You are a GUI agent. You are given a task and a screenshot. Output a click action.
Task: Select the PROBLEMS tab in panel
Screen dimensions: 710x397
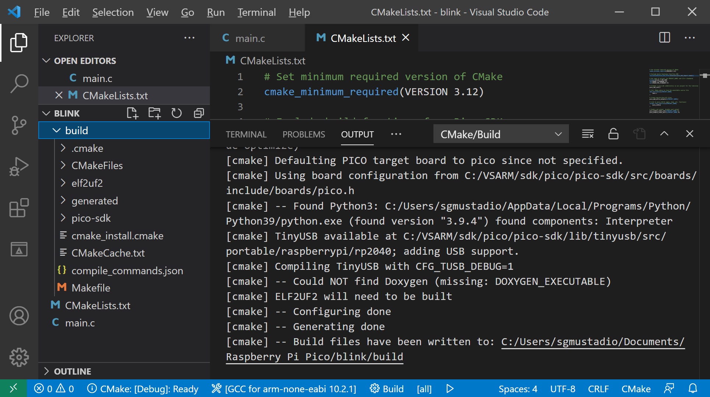pos(303,134)
